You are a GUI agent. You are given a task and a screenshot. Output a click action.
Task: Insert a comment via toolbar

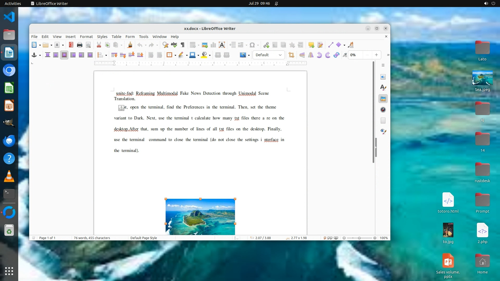(x=311, y=45)
